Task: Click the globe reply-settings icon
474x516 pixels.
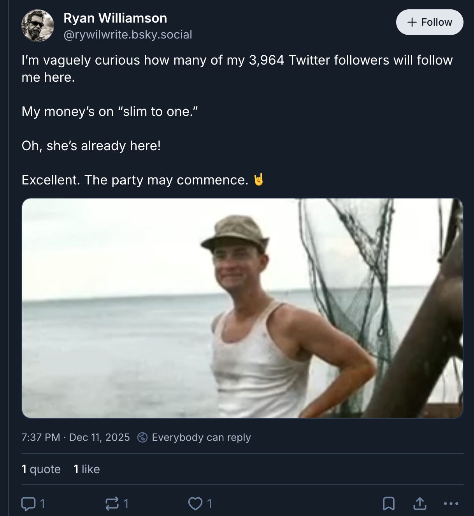Action: 142,437
